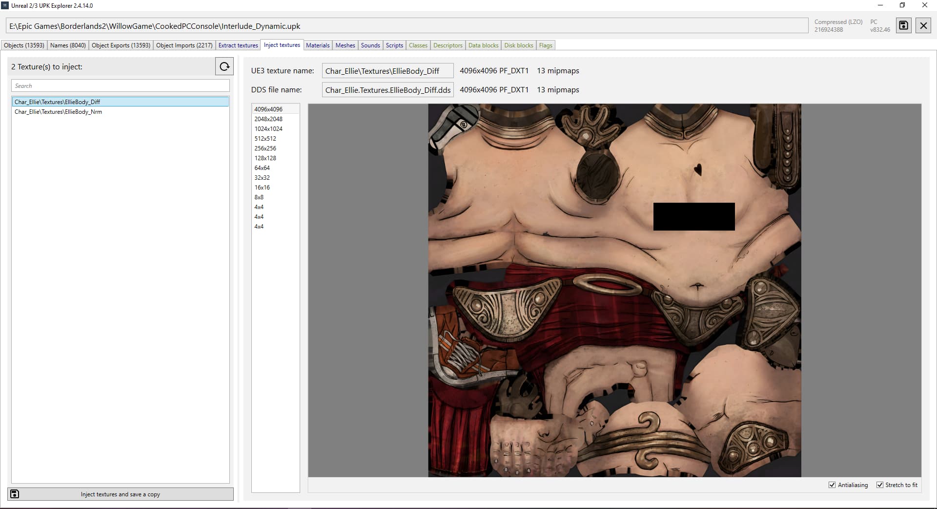Click the refresh textures list icon

(224, 66)
